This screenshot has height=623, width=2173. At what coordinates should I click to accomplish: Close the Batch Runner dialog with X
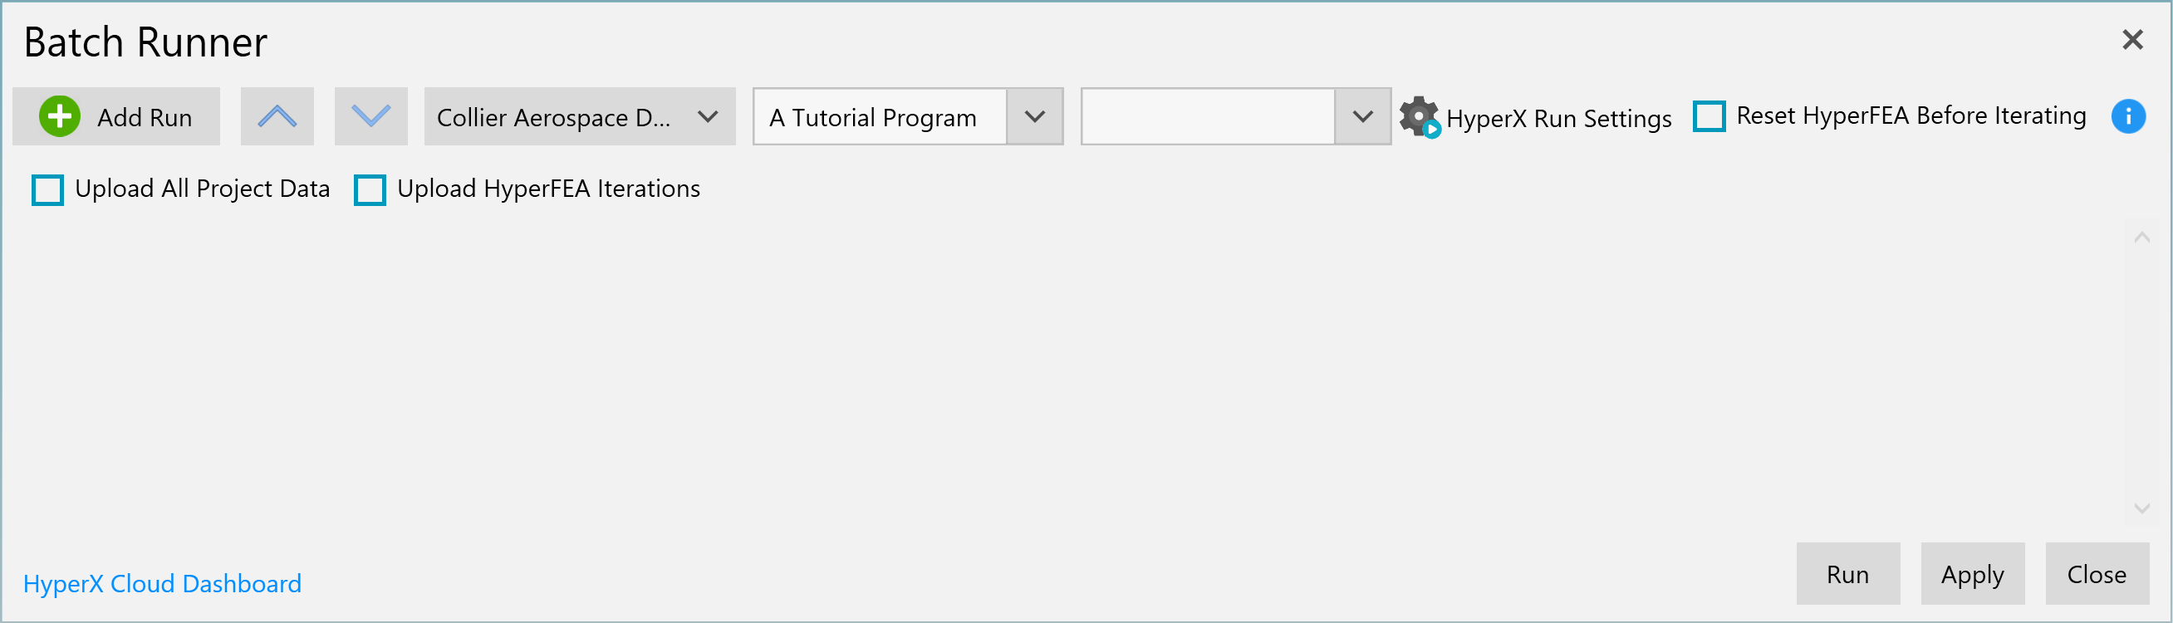2132,40
